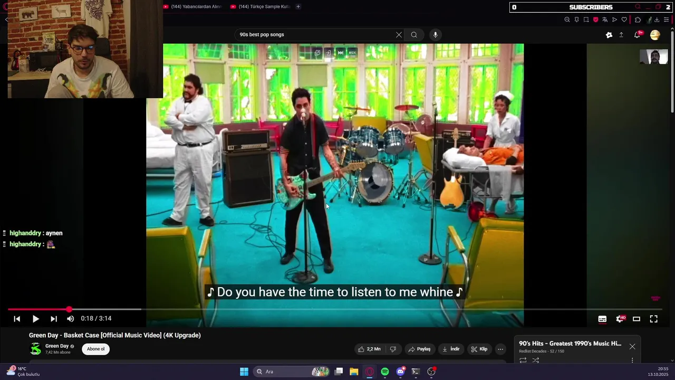
Task: Bookmark page with the heart icon
Action: coord(624,20)
